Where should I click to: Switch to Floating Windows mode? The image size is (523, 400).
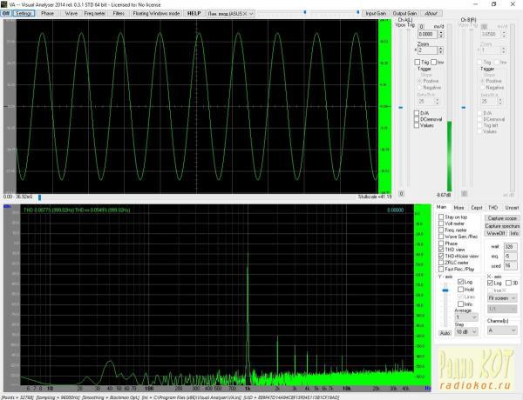(x=157, y=14)
